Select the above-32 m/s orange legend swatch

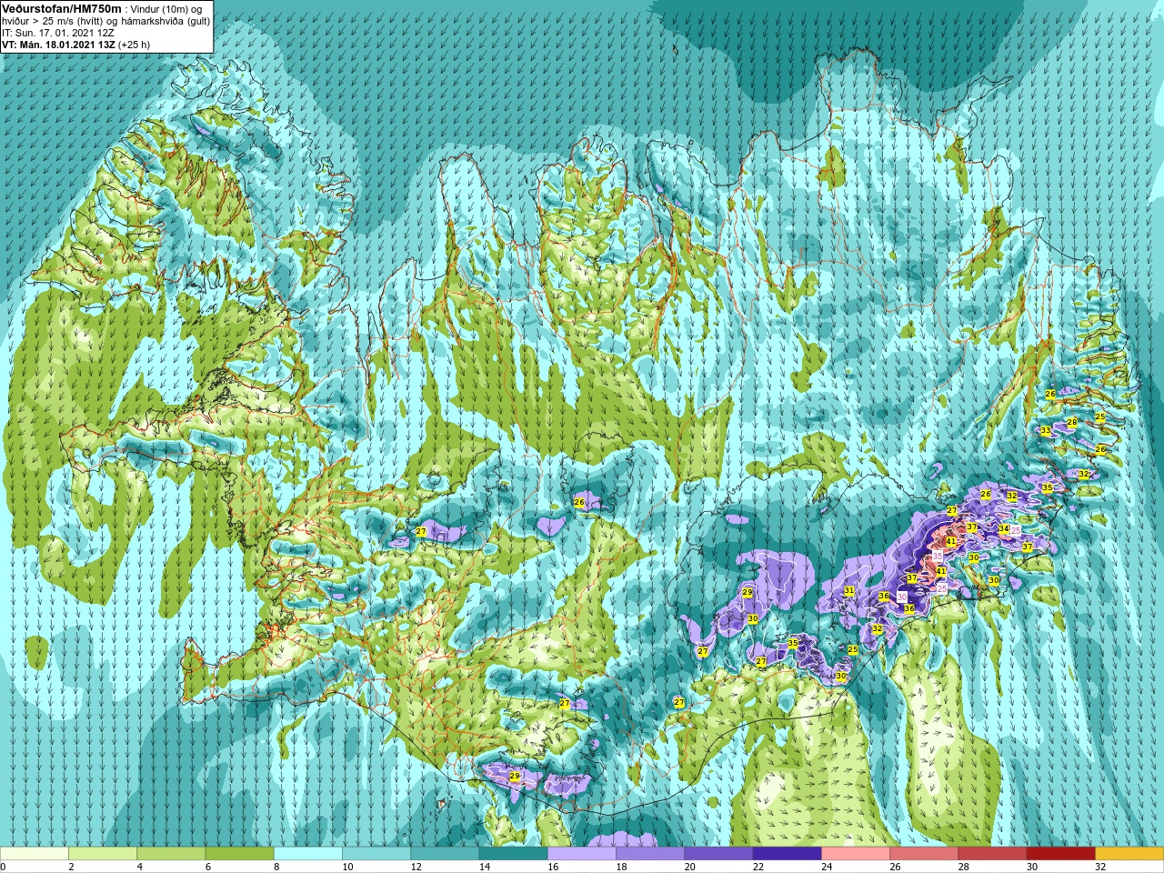1129,854
